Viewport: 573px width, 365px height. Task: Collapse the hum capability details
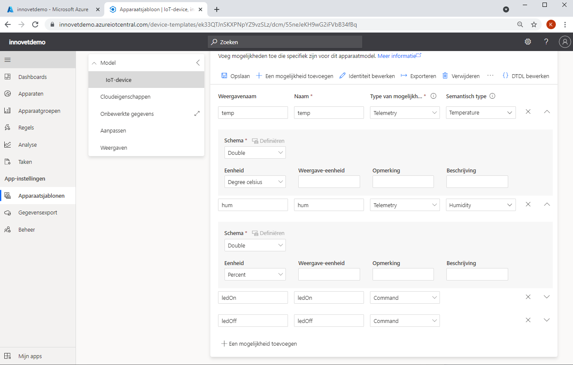547,204
